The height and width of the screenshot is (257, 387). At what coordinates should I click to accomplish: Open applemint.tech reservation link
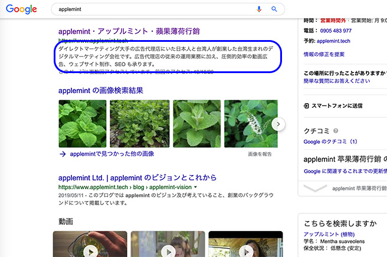pos(333,41)
